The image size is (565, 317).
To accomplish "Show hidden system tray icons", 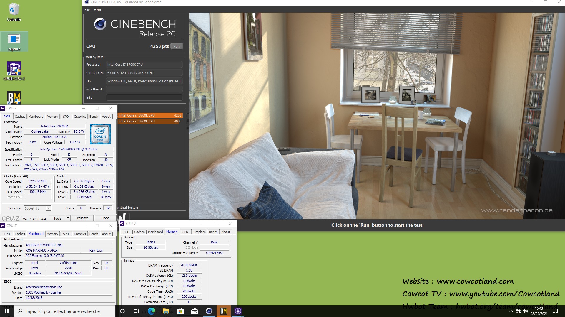I will (511, 311).
